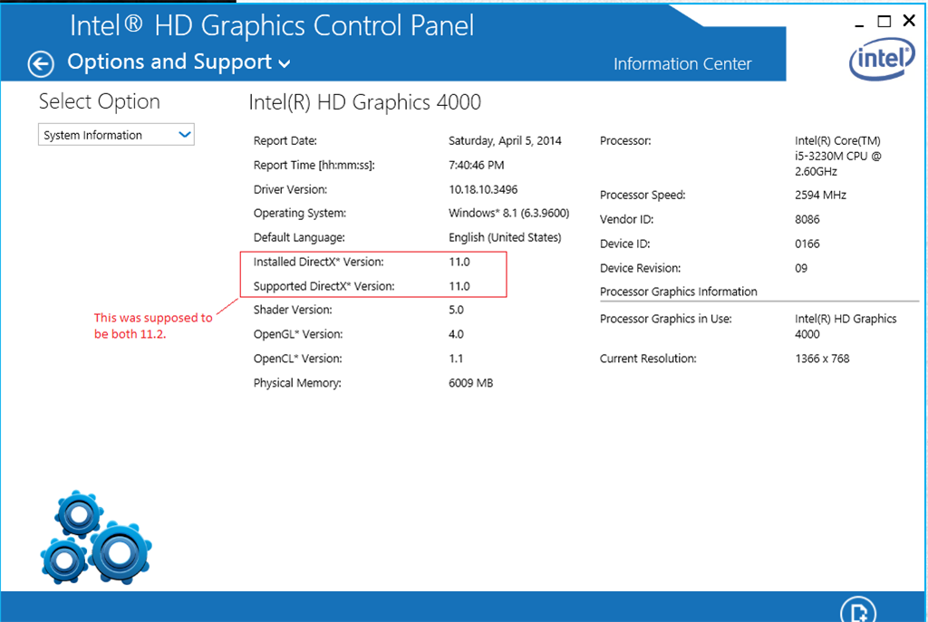Click the save report icon at bottom right
The image size is (928, 622).
click(x=858, y=609)
